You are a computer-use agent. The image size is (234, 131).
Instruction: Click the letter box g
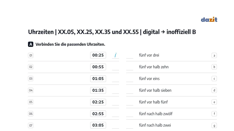click(214, 125)
